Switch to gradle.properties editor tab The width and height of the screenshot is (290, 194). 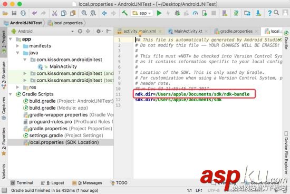click(236, 31)
